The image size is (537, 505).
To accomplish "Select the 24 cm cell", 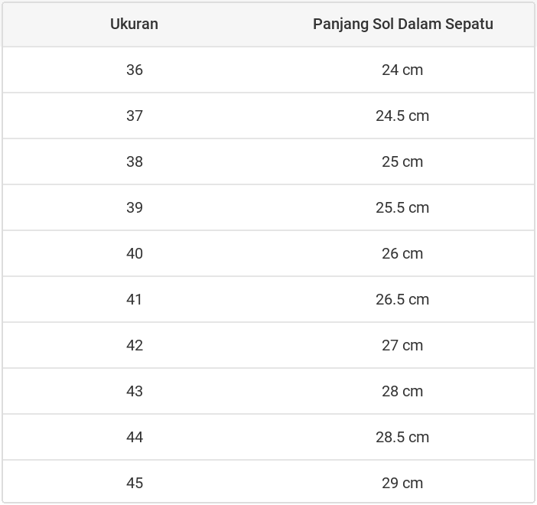I will click(402, 70).
